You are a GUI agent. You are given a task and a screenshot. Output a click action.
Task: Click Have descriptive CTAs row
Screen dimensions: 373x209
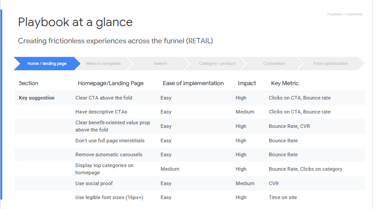click(x=190, y=112)
